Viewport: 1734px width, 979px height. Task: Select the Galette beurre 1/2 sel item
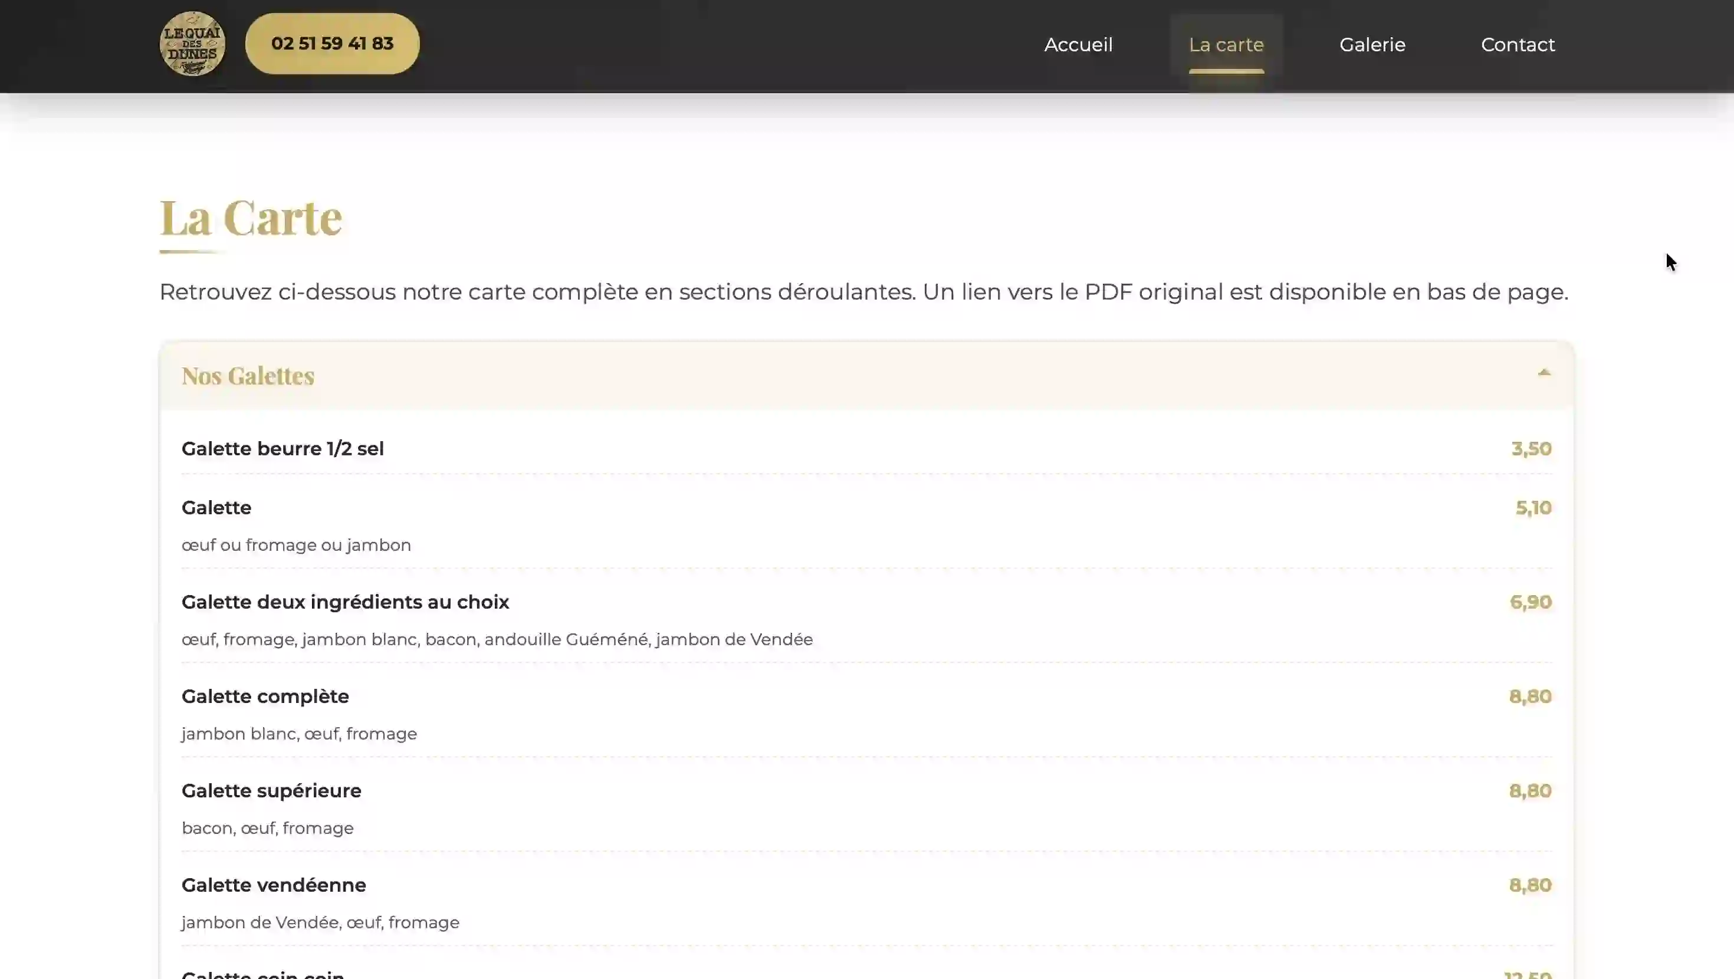283,448
